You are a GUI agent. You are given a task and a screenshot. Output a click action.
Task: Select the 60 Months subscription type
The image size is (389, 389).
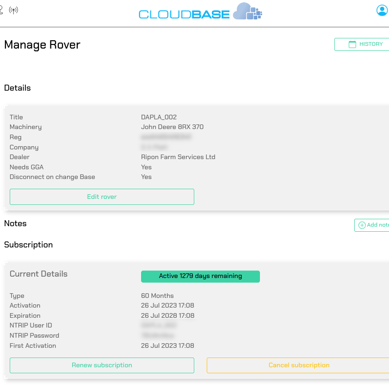157,296
